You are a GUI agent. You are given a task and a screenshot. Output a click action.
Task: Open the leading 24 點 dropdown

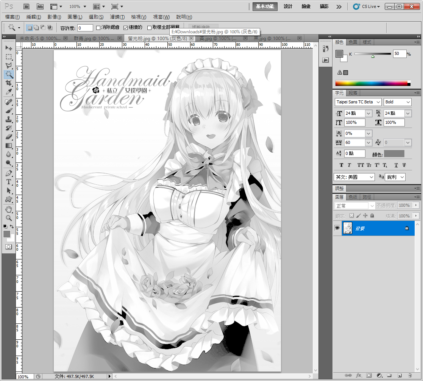(x=408, y=113)
